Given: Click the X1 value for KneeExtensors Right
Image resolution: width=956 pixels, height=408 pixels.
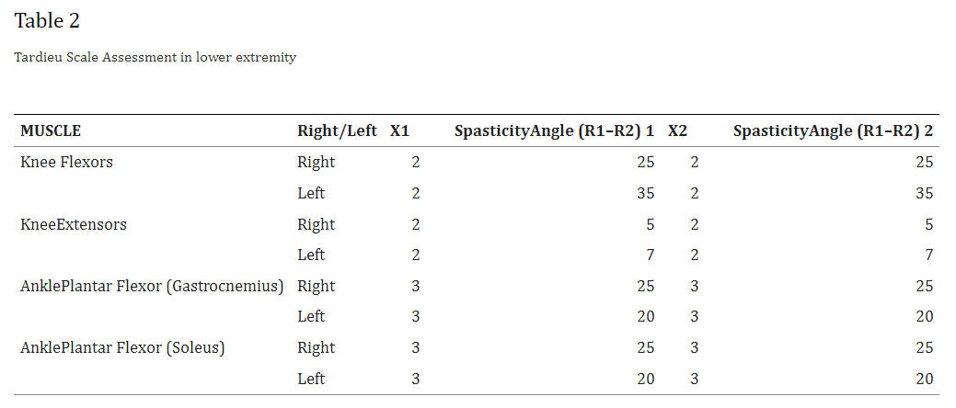Looking at the screenshot, I should coord(416,224).
